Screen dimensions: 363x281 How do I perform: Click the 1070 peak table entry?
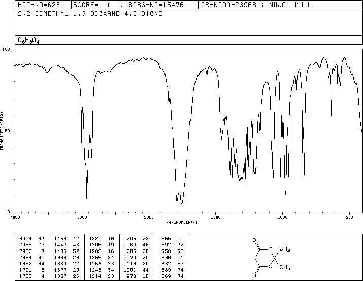coord(136,257)
